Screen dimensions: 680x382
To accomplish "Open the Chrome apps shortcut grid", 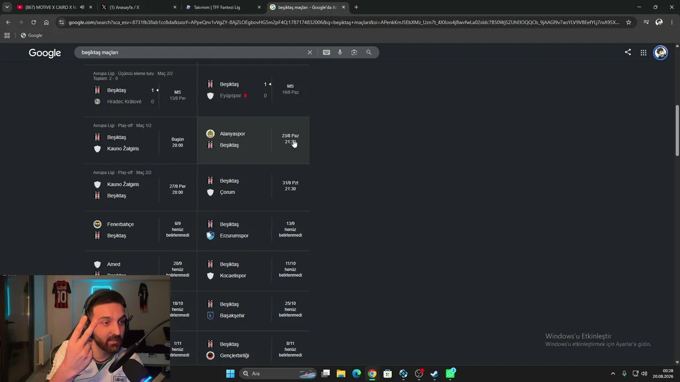I will [x=7, y=36].
